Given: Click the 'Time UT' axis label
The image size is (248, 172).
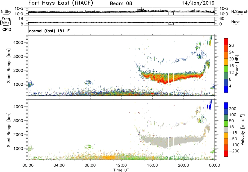Looking at the screenshot, I should coord(121,170).
